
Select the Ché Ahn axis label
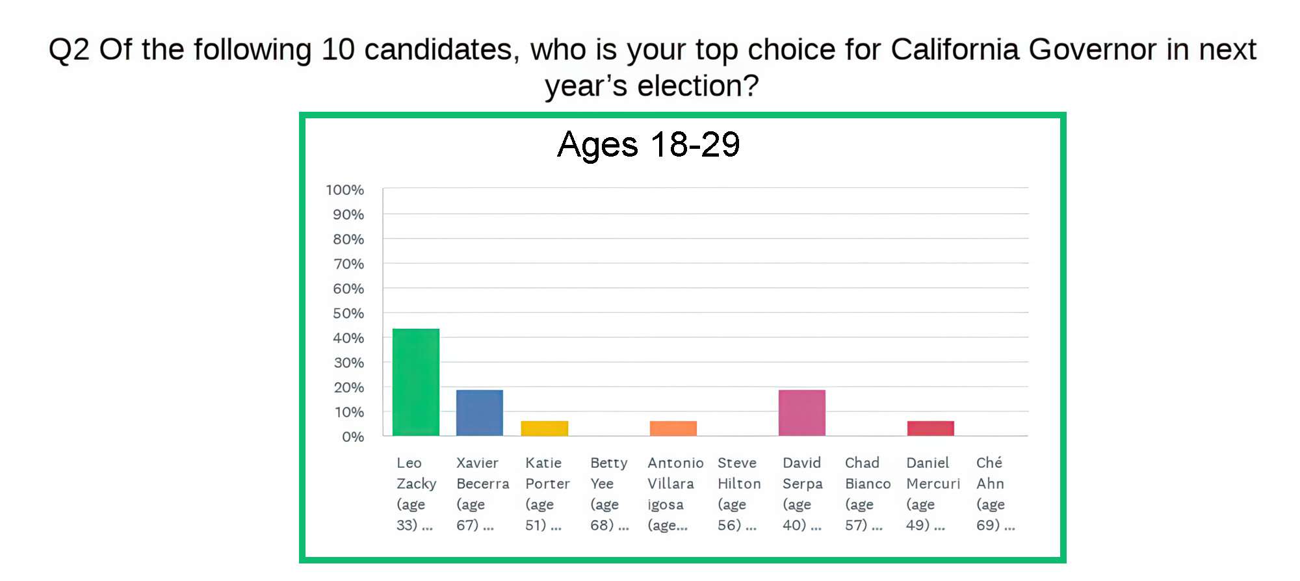click(x=994, y=494)
